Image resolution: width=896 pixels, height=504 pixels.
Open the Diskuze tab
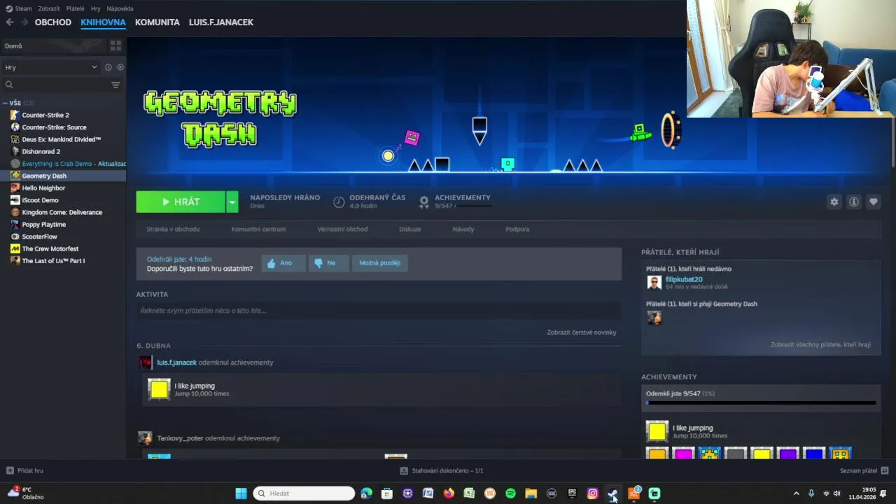410,229
